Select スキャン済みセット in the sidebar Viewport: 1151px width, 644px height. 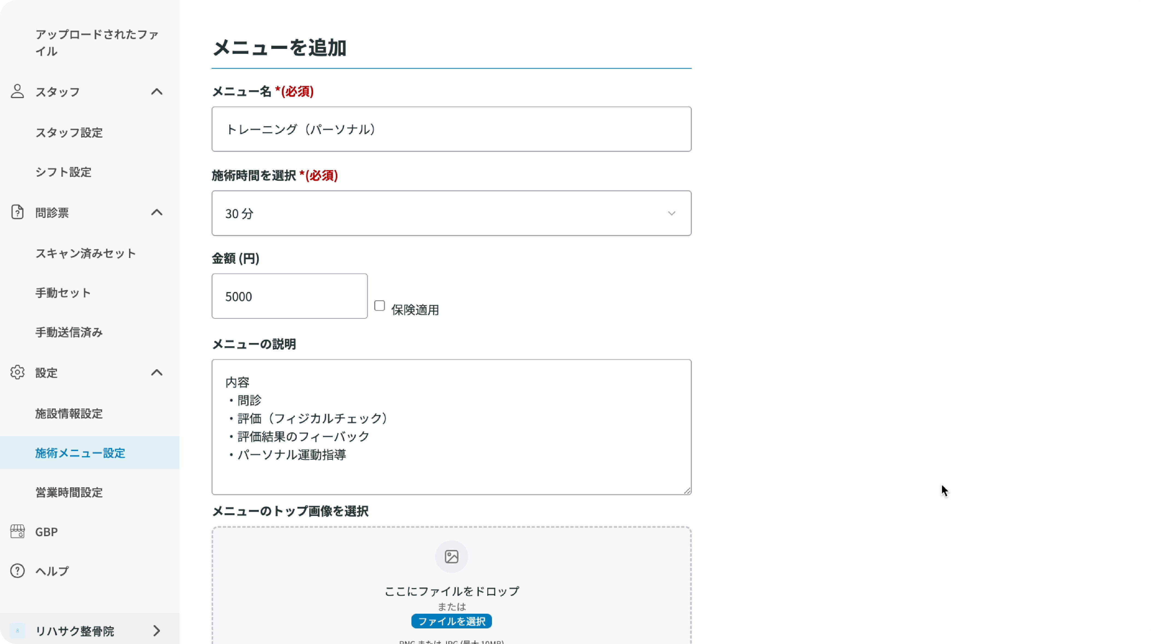click(85, 253)
